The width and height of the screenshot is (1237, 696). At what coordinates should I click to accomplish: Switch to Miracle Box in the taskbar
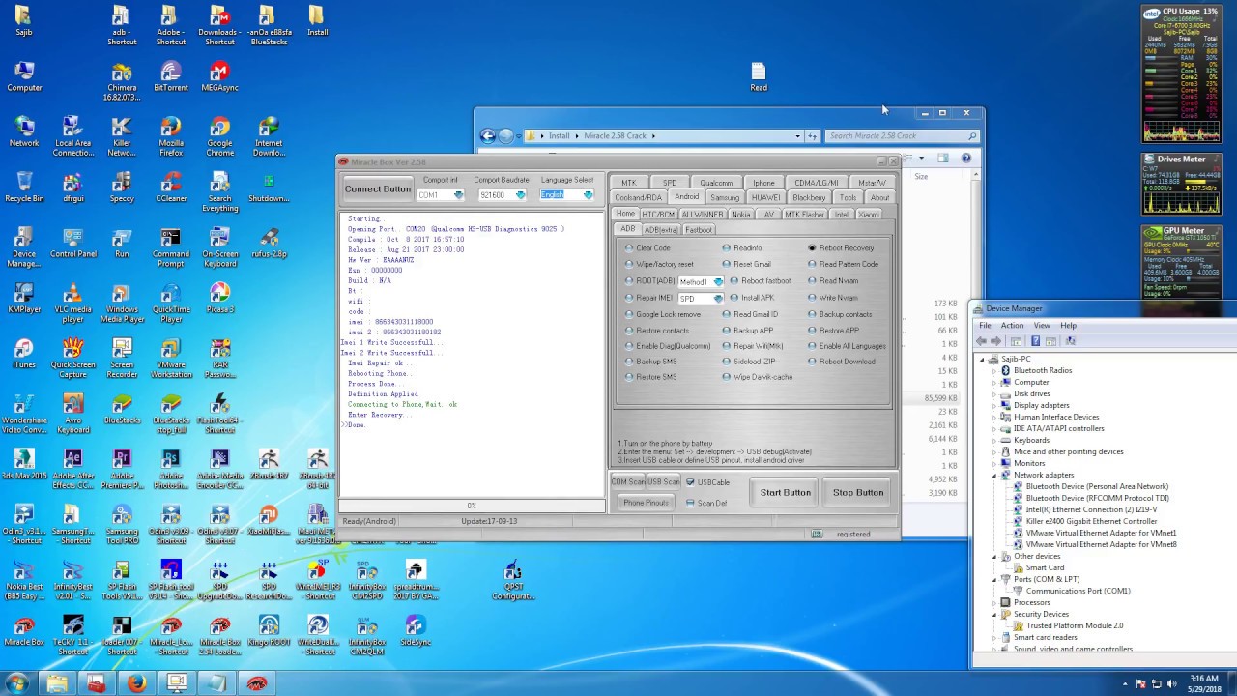point(255,683)
